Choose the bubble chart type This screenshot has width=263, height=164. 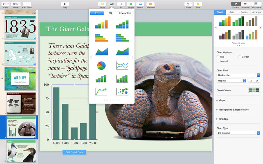(122, 92)
